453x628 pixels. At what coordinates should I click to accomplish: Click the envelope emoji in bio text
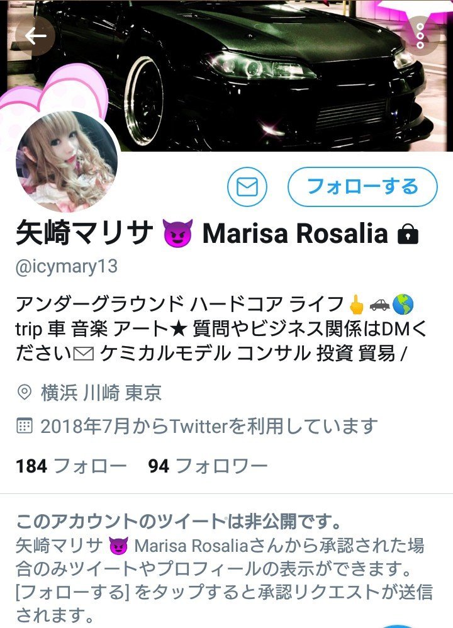pos(84,354)
